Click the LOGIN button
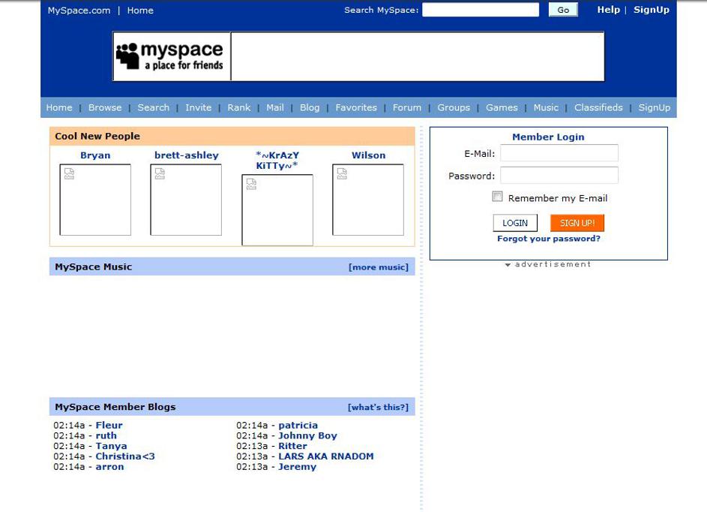Viewport: 707px width, 512px height. point(515,223)
